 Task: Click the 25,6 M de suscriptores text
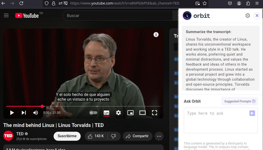point(31,139)
